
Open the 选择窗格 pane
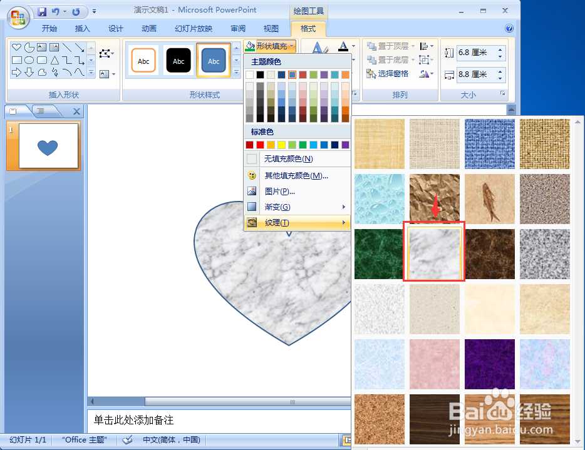point(388,73)
